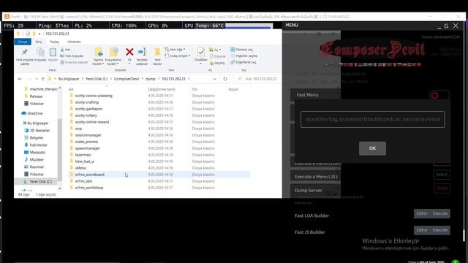Click Editor for Fast JS Builder
Screen dimensions: 468x263
[x=422, y=230]
